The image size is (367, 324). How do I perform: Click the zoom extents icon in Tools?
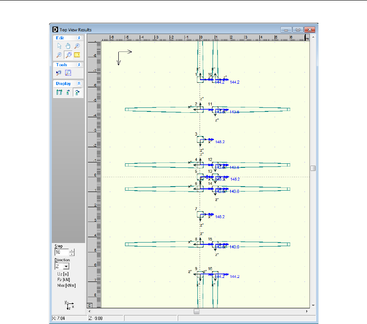coord(68,73)
